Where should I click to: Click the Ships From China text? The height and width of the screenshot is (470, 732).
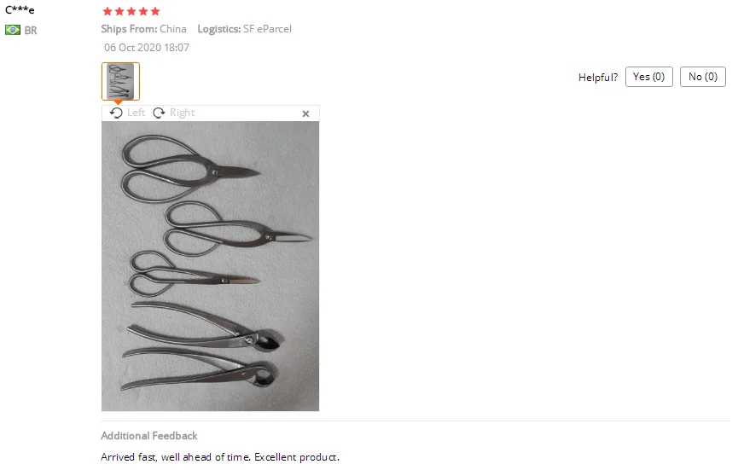144,29
